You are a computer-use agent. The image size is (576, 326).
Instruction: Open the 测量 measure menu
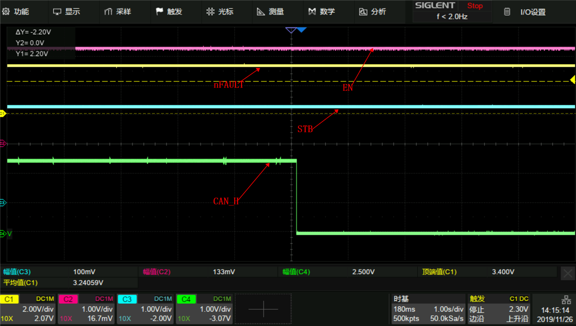pos(270,12)
